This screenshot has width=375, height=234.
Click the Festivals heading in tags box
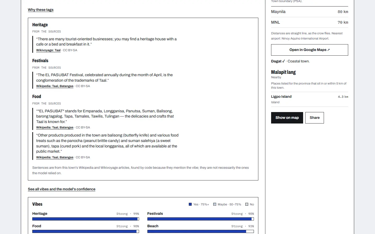click(x=40, y=61)
